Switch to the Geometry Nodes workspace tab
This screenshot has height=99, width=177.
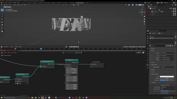[80, 3]
